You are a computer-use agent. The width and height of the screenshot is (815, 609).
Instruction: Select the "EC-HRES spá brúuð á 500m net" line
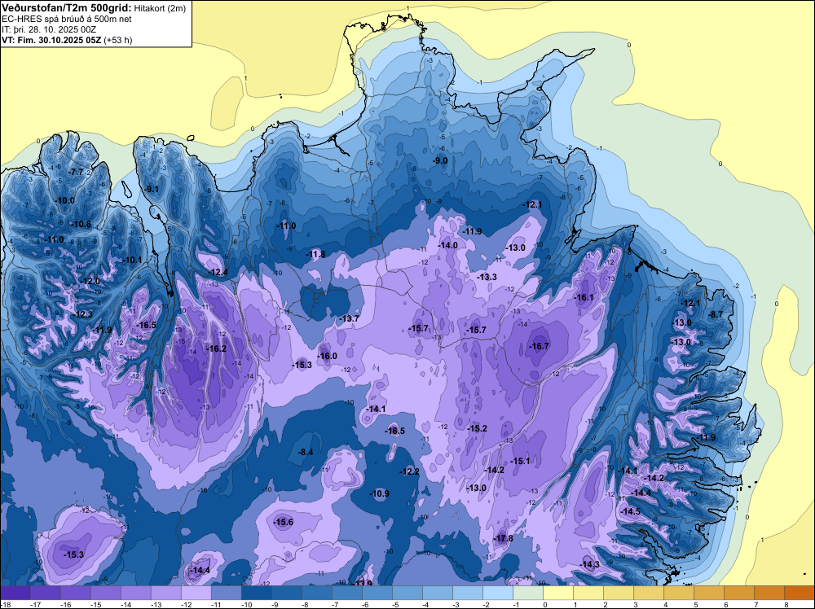tap(67, 20)
